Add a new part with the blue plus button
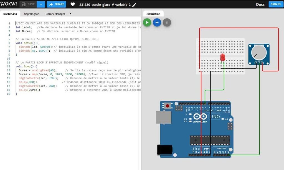Image resolution: width=284 pixels, height=170 pixels. tap(157, 23)
